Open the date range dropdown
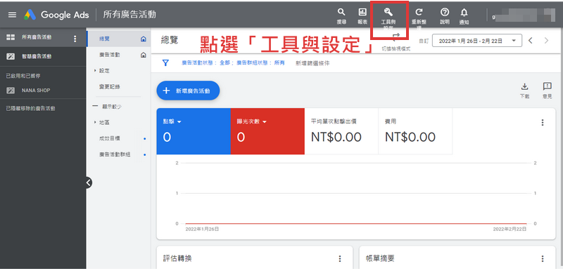Screen dimensions: 563x271 click(x=477, y=41)
